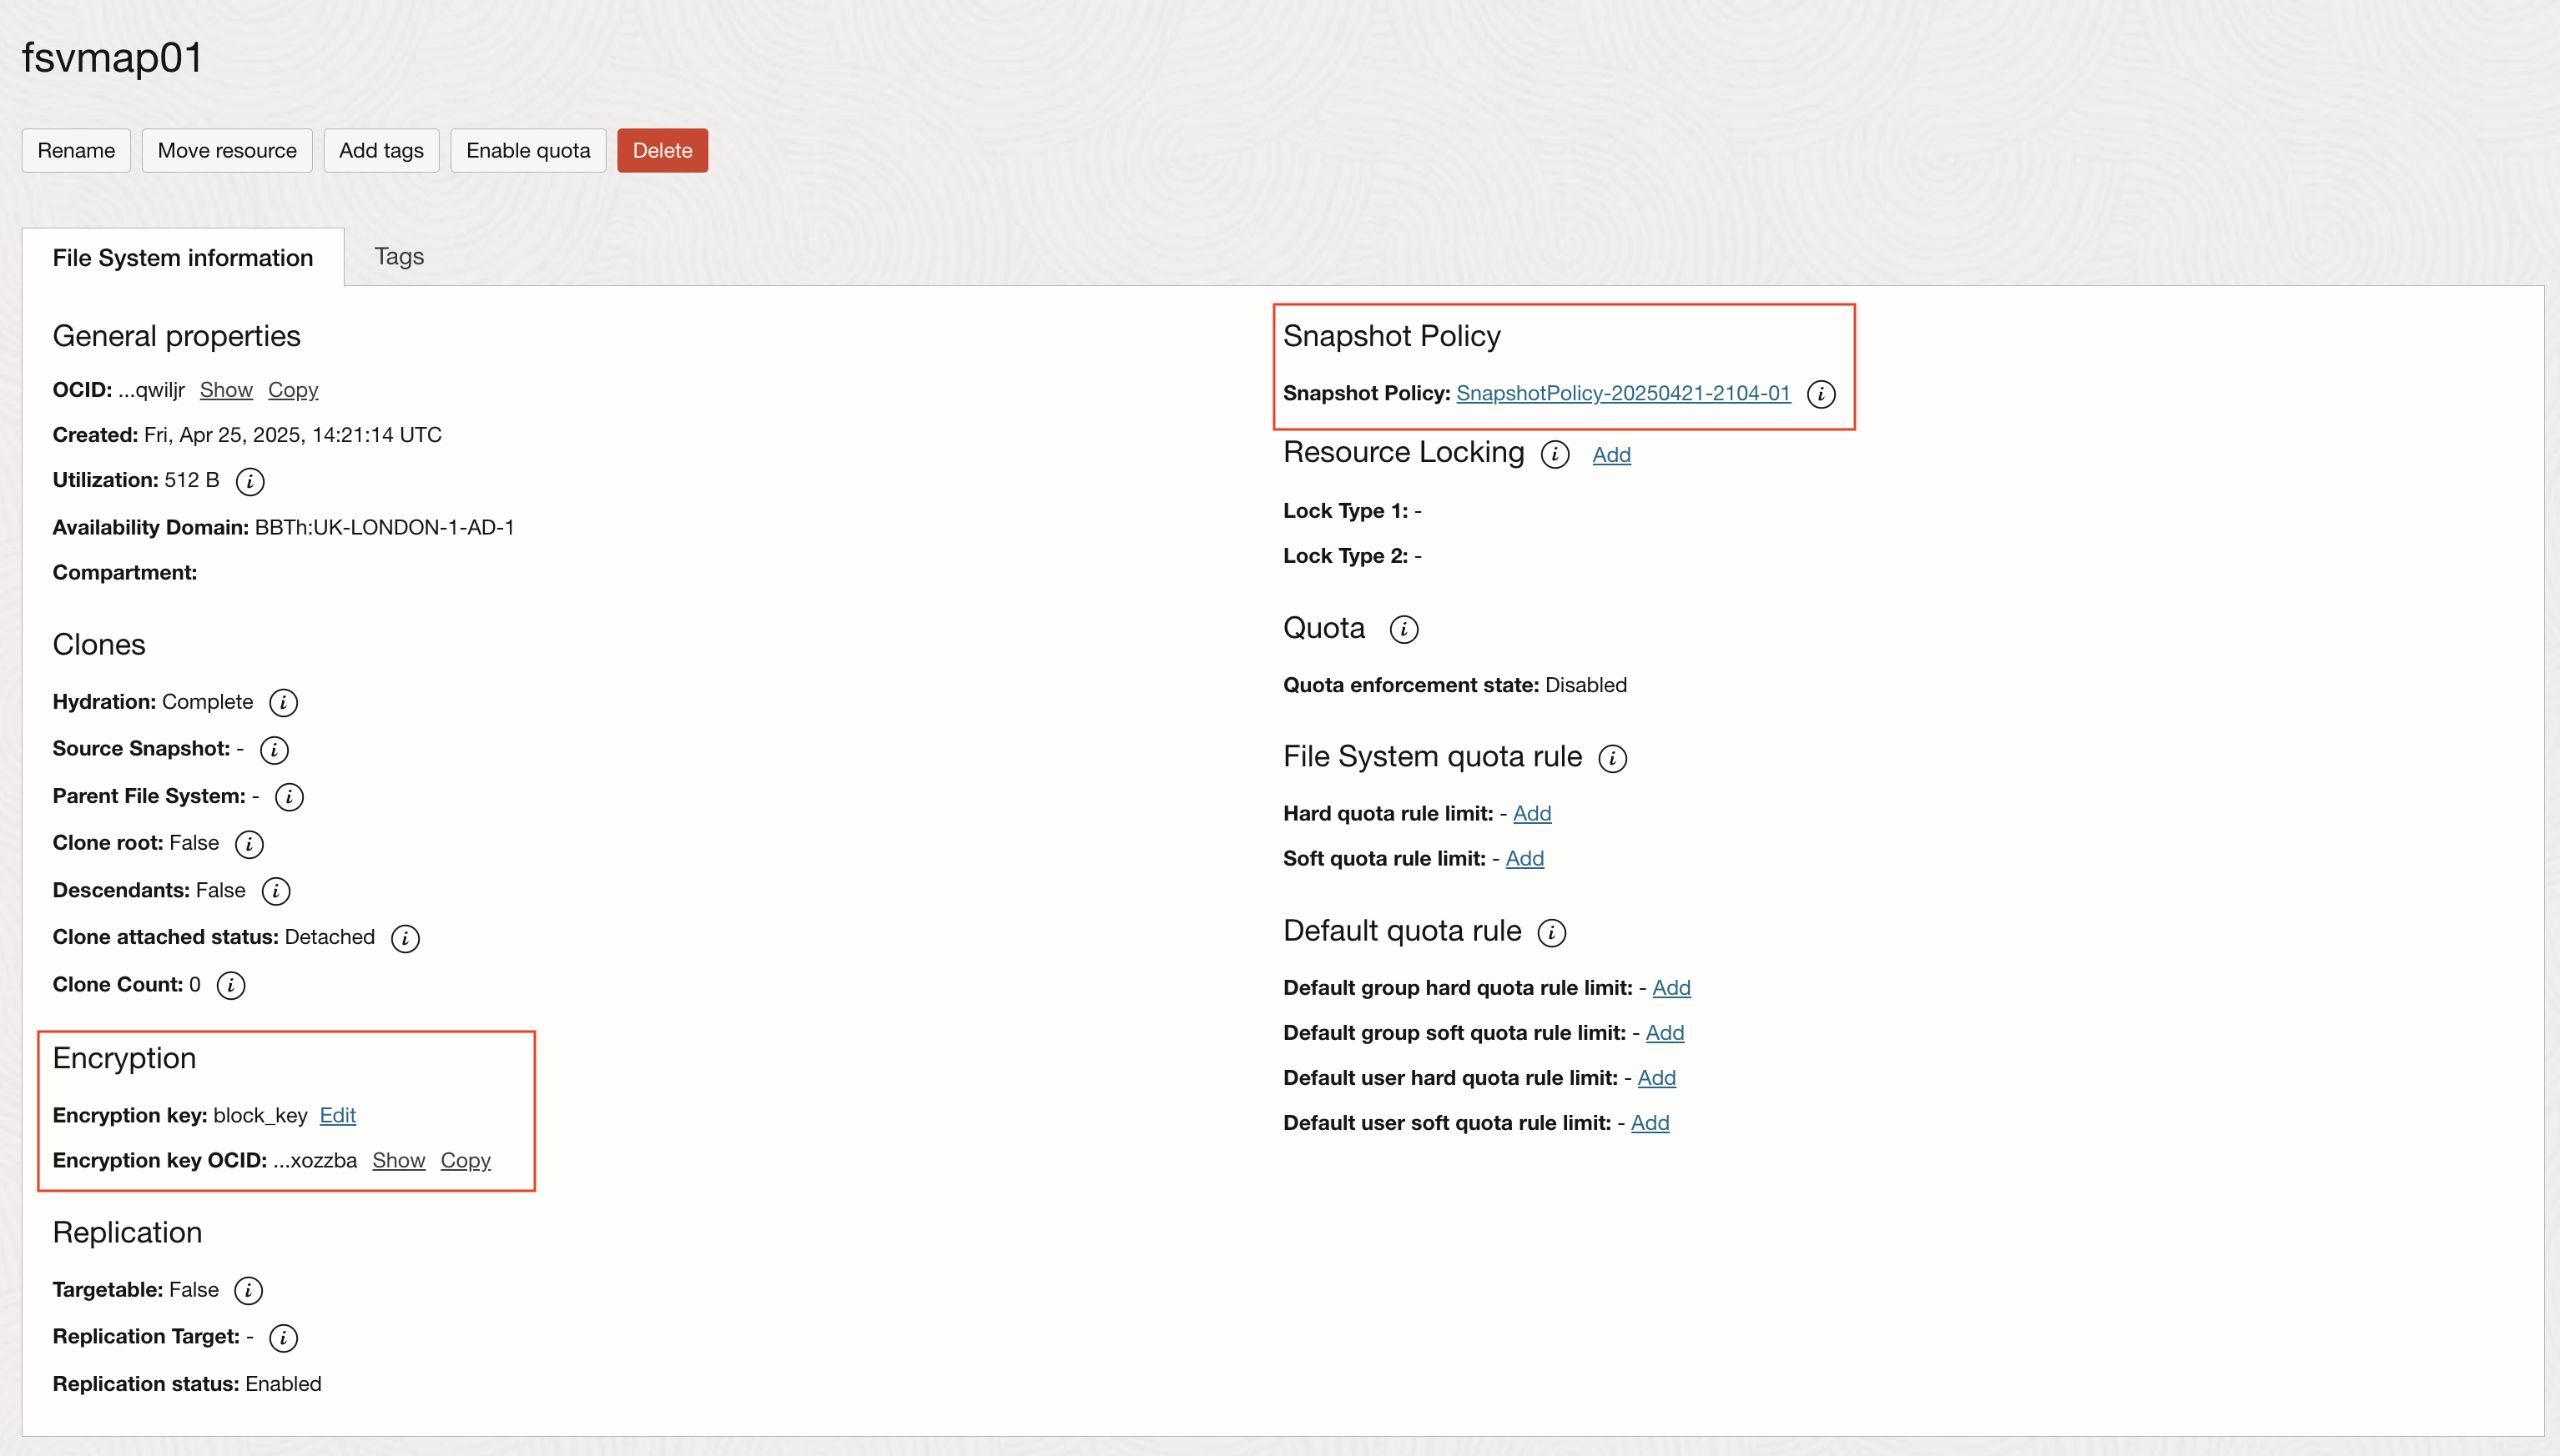Click the Rename button
This screenshot has height=1456, width=2560.
point(75,150)
